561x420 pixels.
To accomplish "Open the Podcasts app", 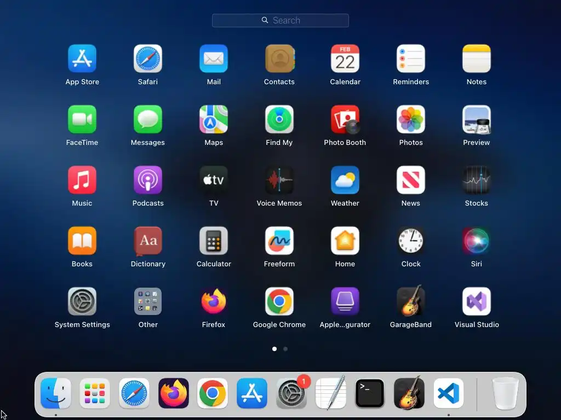I will point(148,180).
